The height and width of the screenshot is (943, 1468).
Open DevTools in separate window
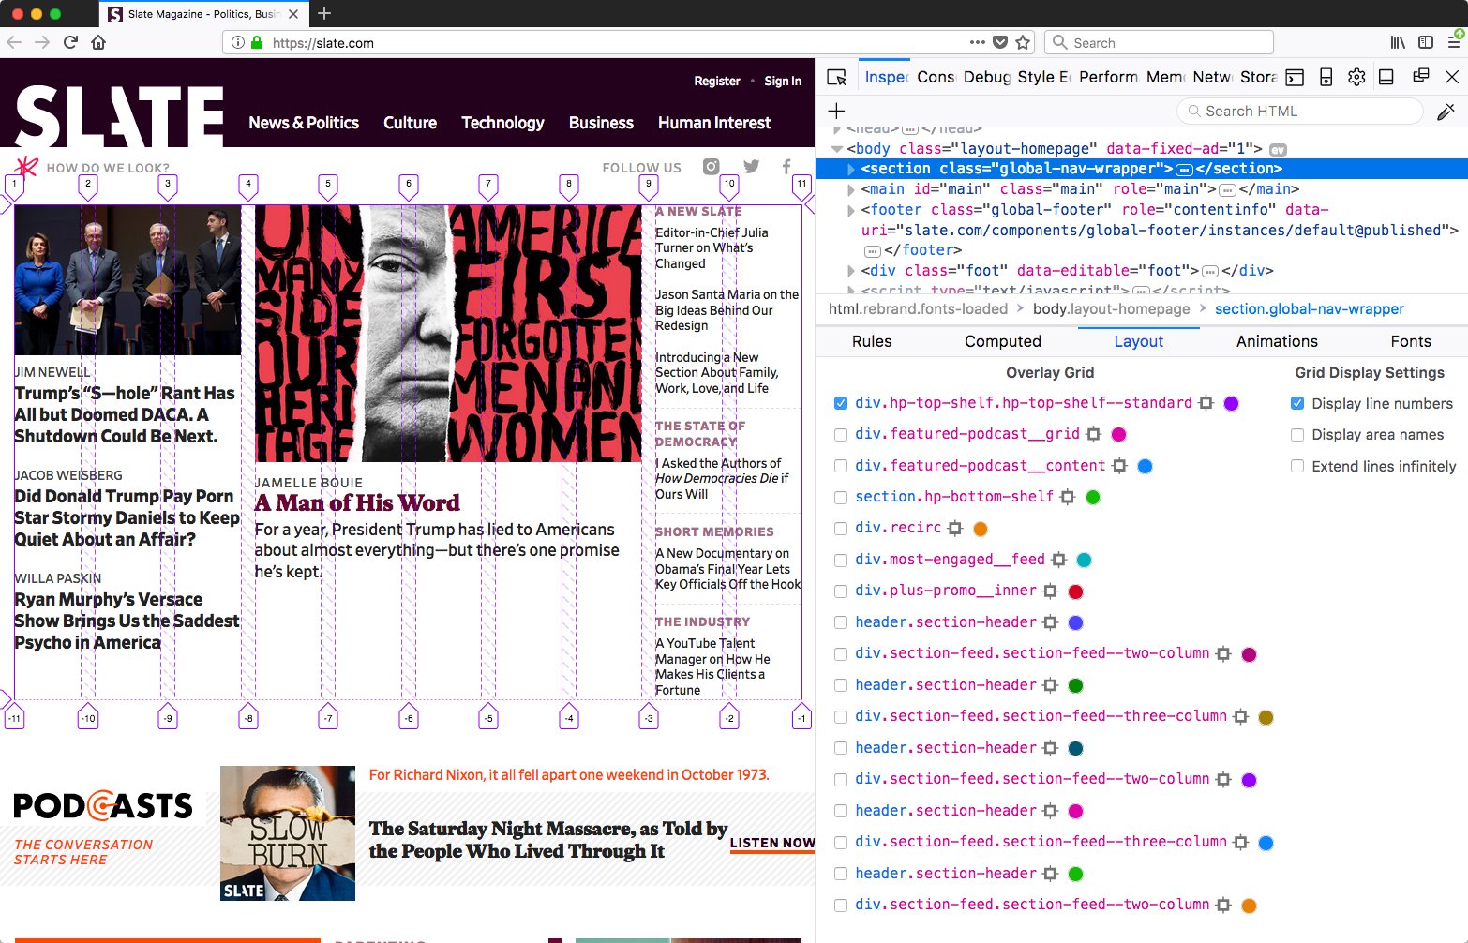tap(1421, 77)
